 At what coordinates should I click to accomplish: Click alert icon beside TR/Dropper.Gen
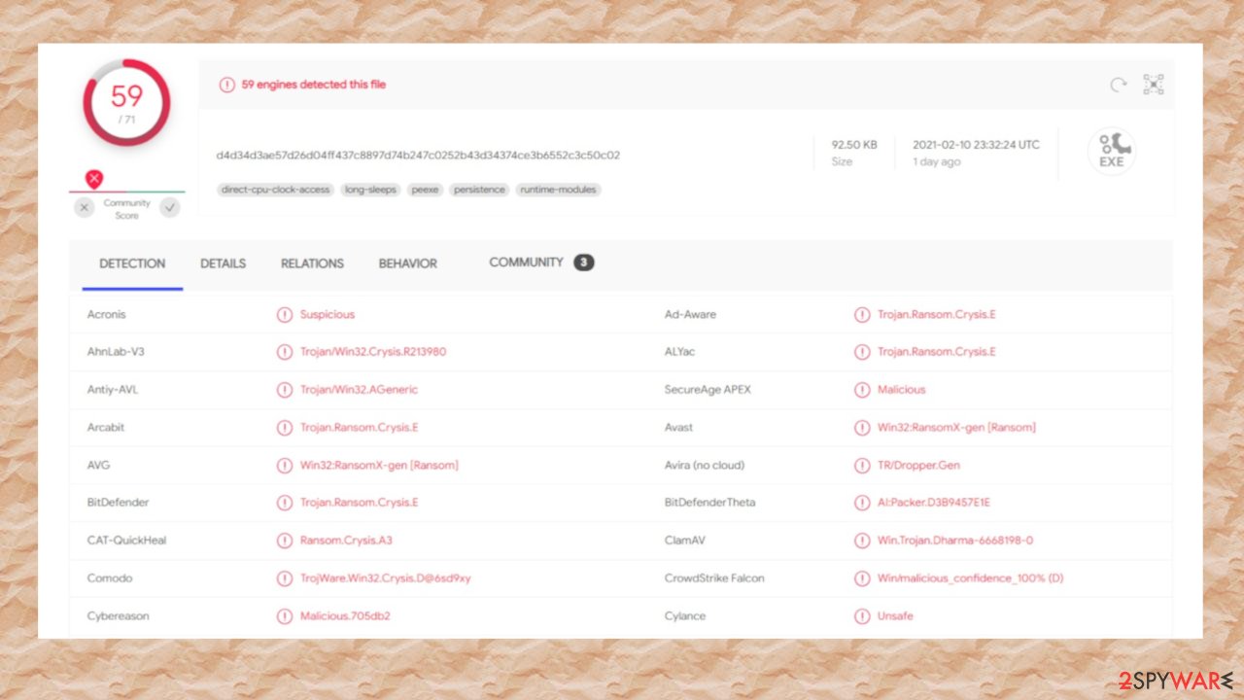tap(862, 466)
